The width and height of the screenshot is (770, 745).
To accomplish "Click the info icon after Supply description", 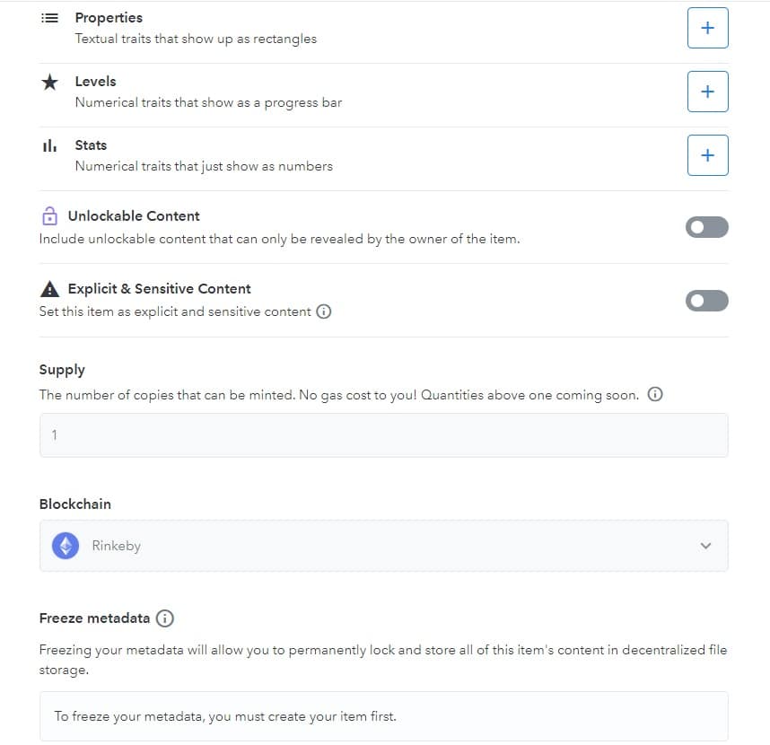I will (655, 395).
